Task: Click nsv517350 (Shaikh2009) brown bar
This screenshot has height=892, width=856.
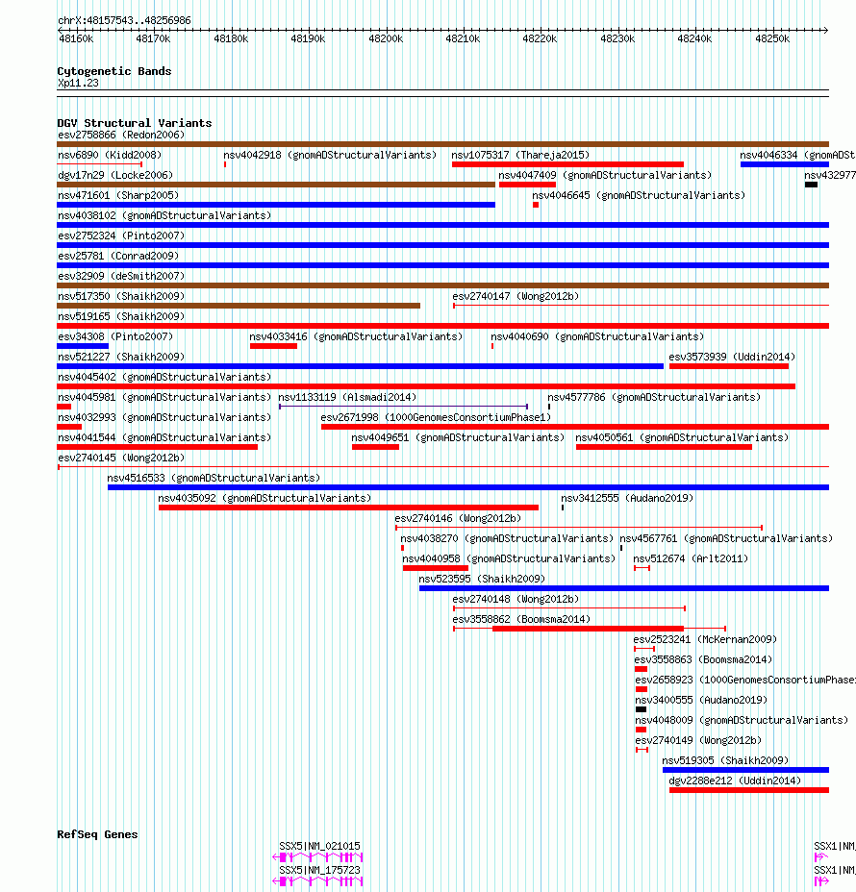Action: [239, 306]
